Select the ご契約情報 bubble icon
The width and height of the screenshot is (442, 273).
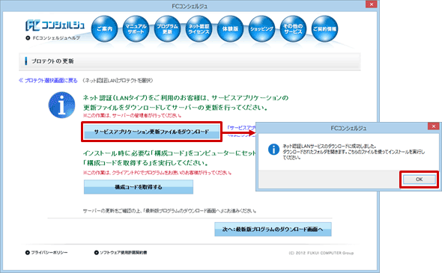tap(324, 29)
